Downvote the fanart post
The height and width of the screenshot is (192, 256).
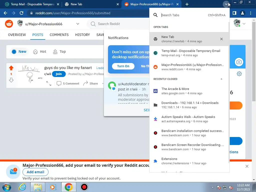(11, 80)
